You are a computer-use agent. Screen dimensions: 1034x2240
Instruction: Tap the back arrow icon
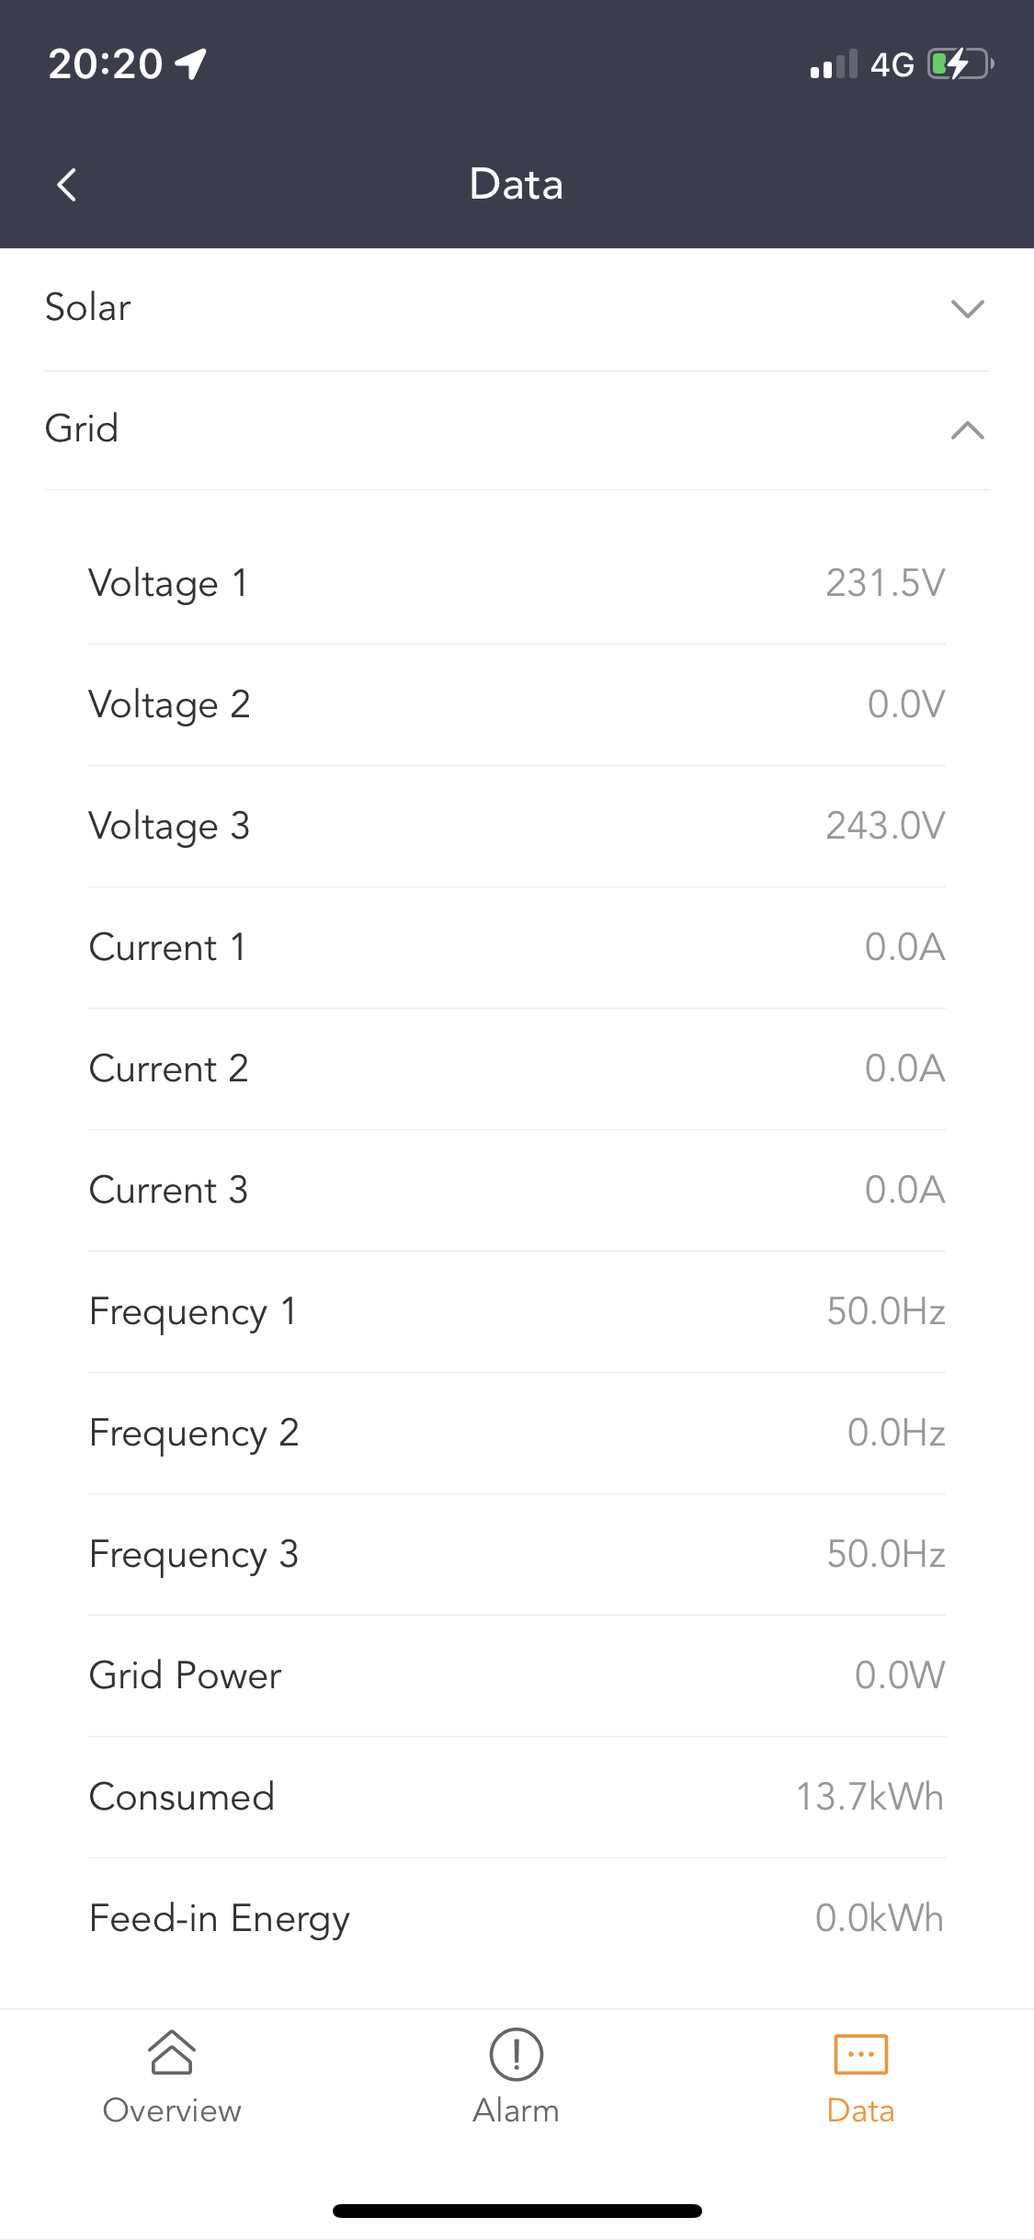(66, 185)
